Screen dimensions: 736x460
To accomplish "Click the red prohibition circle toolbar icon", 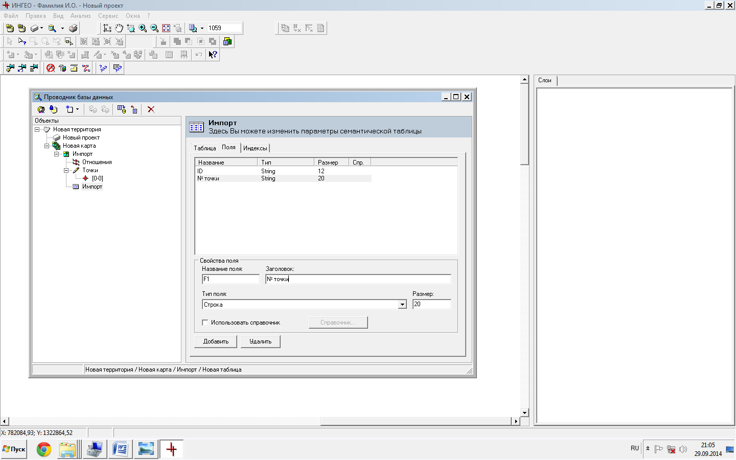I will pos(51,68).
